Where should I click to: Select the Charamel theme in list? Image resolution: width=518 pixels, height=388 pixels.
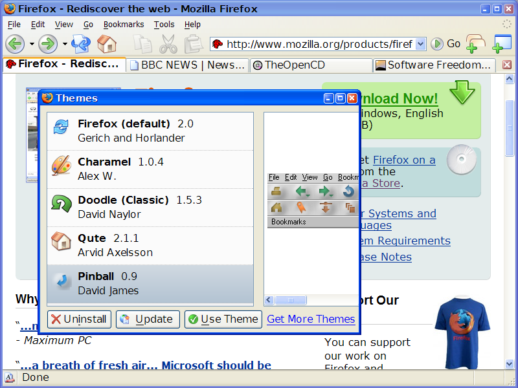[x=150, y=169]
